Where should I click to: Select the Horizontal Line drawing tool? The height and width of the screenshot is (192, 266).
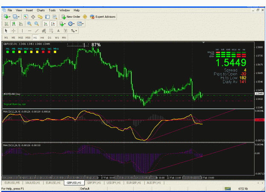(x=29, y=31)
